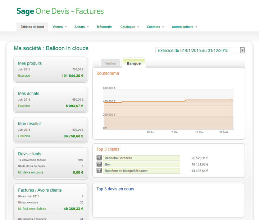259x220 pixels.
Task: Click Mon résultat Juin 2015 value -900,00 €
Action: click(x=77, y=130)
